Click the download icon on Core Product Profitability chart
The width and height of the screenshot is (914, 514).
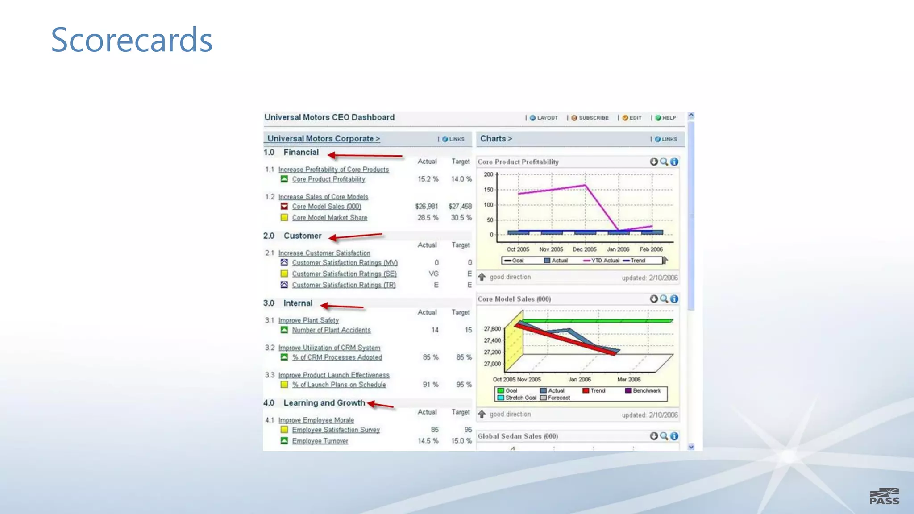(x=654, y=162)
